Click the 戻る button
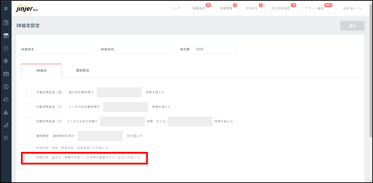 [x=352, y=26]
